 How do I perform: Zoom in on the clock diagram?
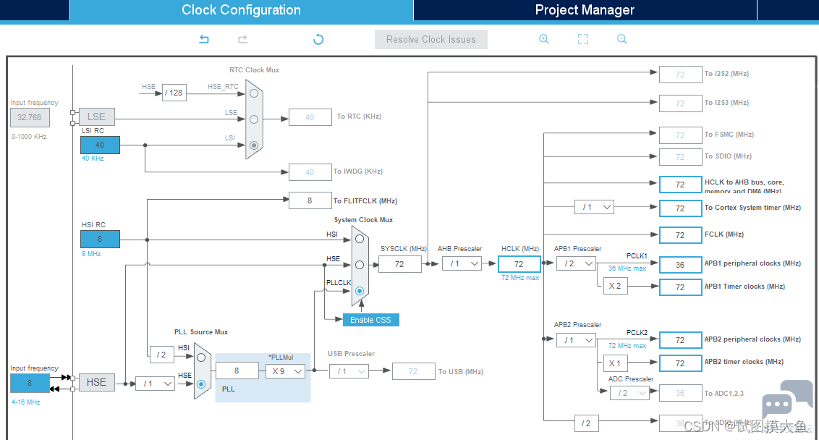pos(544,39)
